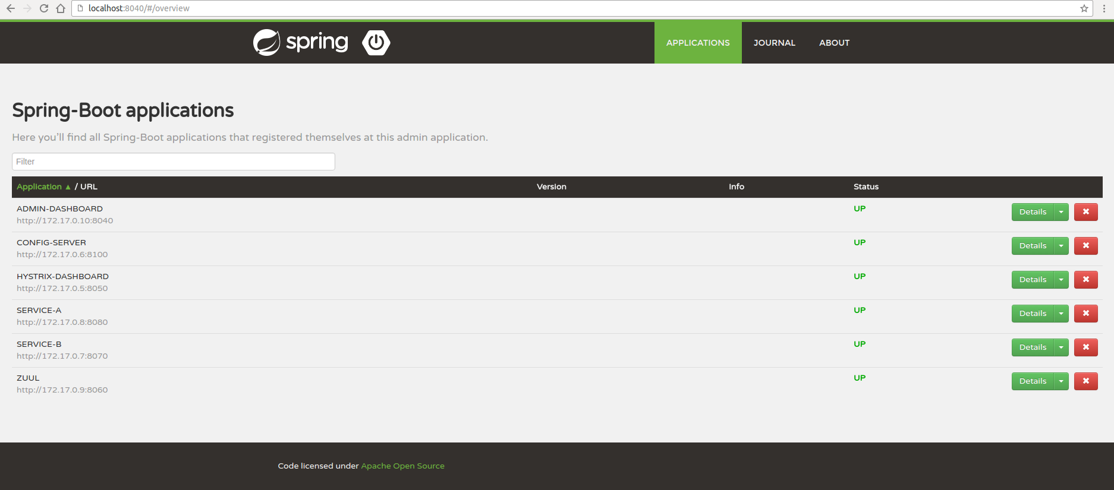Click the Version column header
Viewport: 1114px width, 490px height.
tap(551, 186)
